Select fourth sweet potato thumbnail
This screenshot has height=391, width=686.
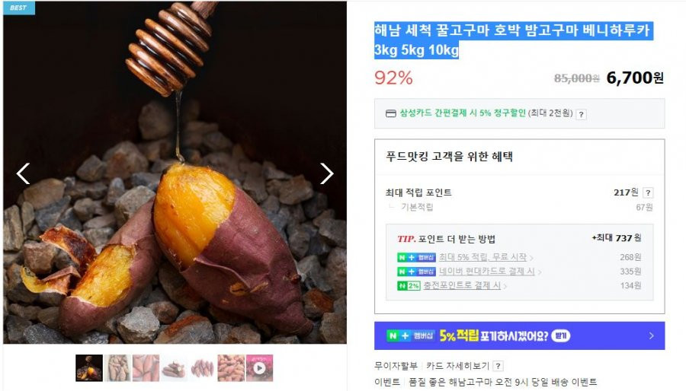click(174, 368)
